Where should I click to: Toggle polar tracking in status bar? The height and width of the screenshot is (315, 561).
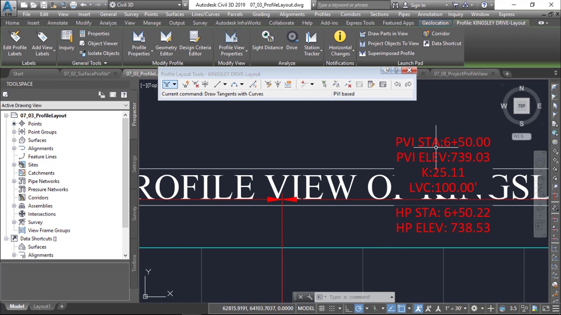[359, 308]
